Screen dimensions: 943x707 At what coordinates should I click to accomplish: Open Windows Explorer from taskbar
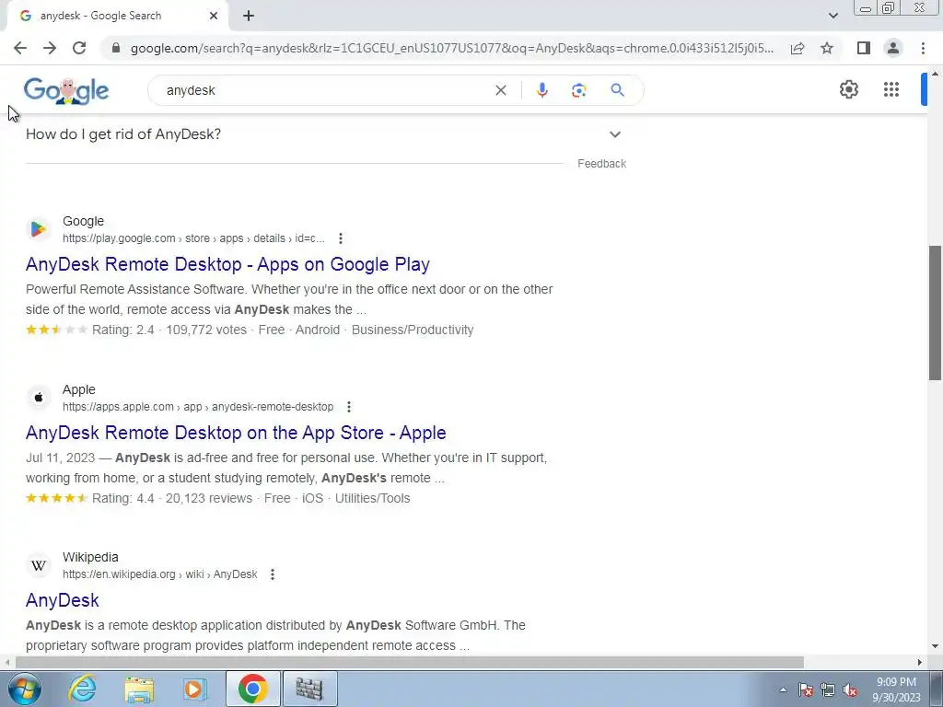[139, 689]
